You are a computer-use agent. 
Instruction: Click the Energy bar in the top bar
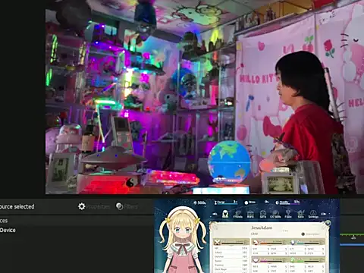226,202
